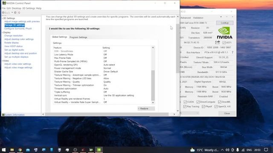273x153 pixels.
Task: Toggle the DirectML checkbox
Action: pyautogui.click(x=220, y=102)
